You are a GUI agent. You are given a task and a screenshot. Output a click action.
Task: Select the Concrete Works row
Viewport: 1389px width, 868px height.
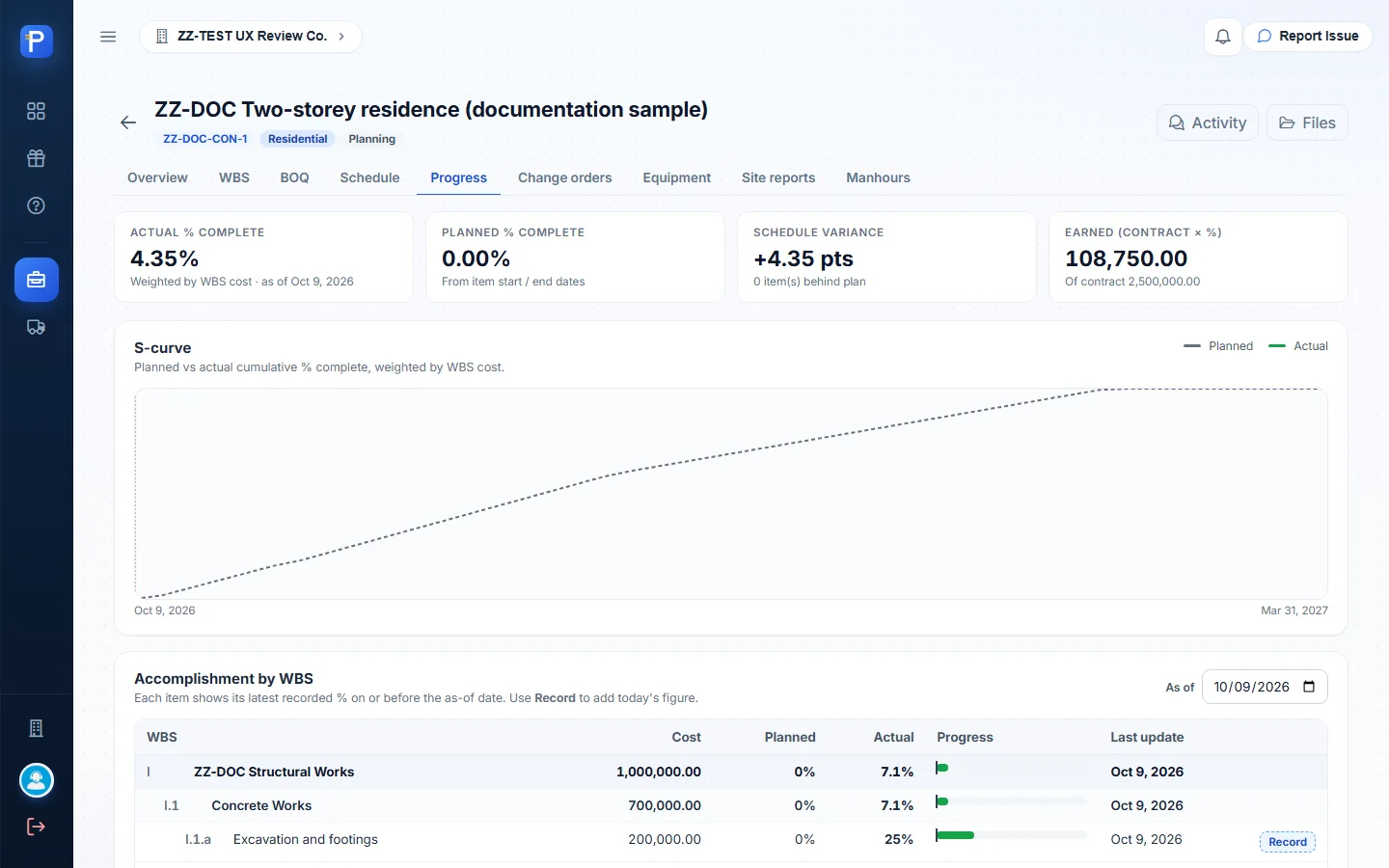(x=731, y=805)
